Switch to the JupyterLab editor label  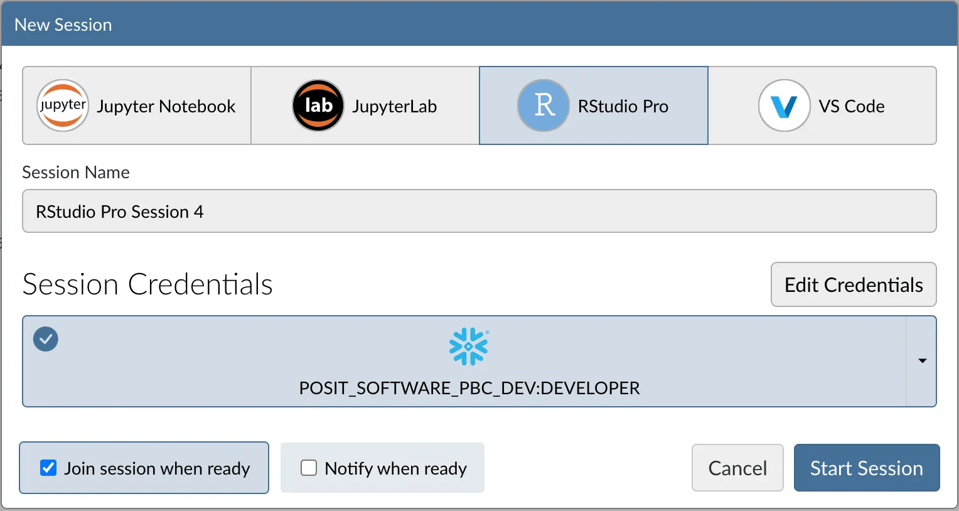point(394,107)
